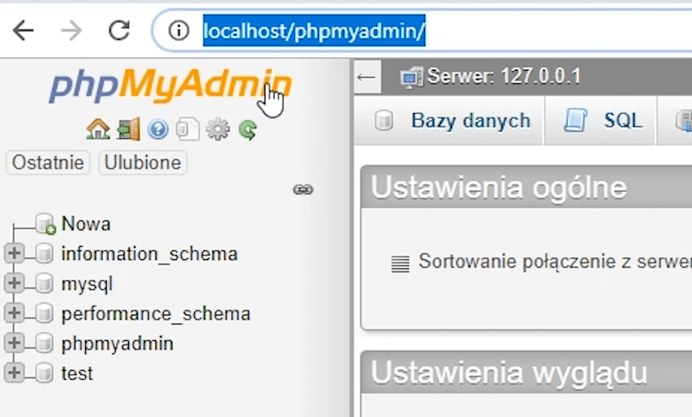
Task: Expand the mysql database node
Action: pyautogui.click(x=14, y=283)
